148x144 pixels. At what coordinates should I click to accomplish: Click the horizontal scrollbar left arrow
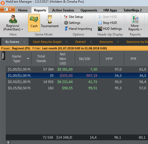(x=8, y=142)
